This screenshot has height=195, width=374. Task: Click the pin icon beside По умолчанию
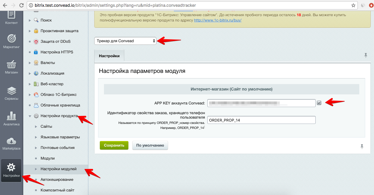(362, 146)
